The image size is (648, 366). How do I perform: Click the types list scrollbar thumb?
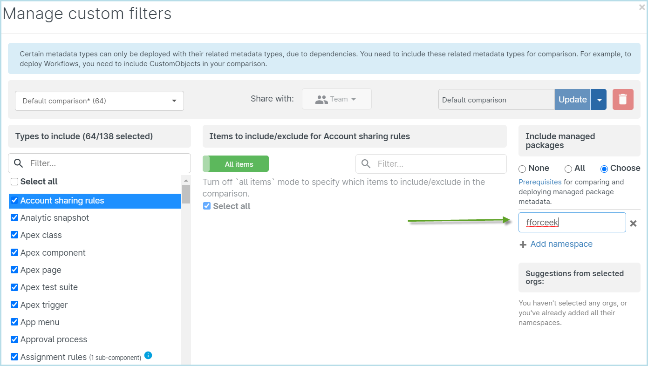(186, 194)
